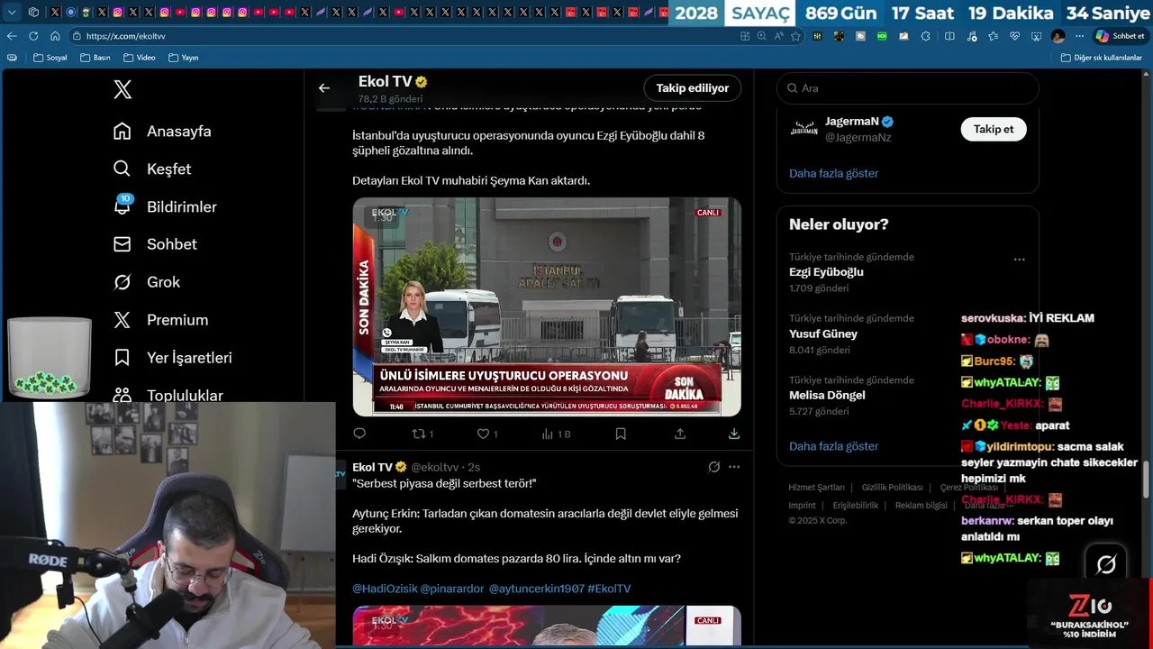Go to Anasayfa in sidebar

point(162,132)
